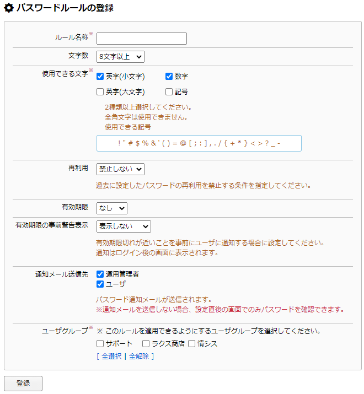Uncheck the 運用管理者 notification checkbox
This screenshot has width=364, height=394.
coord(100,274)
